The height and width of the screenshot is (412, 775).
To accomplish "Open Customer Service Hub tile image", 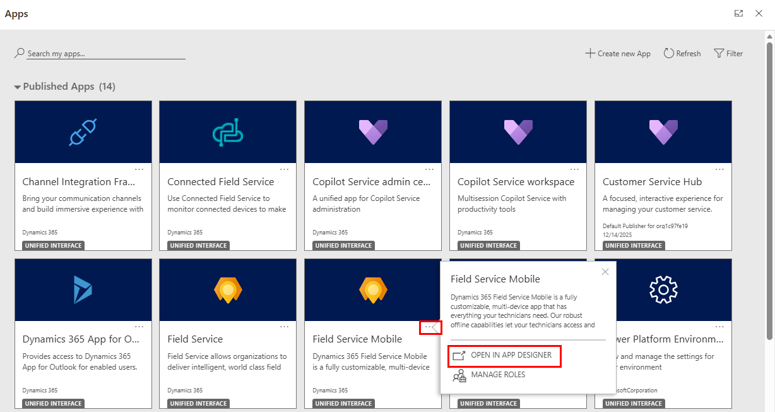I will pyautogui.click(x=663, y=132).
